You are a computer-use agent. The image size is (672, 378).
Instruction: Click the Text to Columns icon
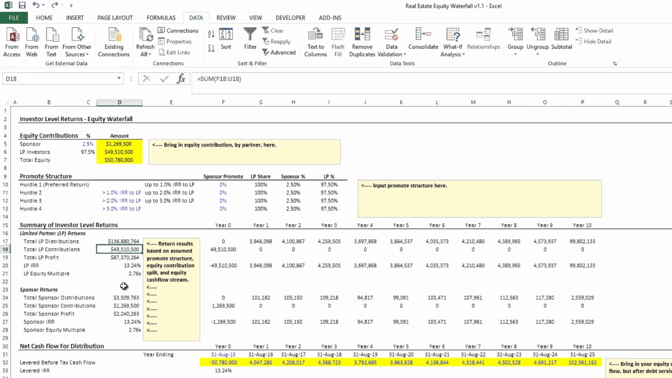point(315,41)
